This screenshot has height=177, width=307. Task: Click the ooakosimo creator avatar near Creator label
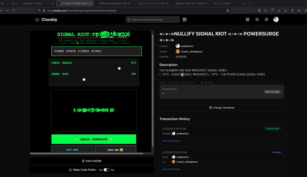click(x=178, y=46)
